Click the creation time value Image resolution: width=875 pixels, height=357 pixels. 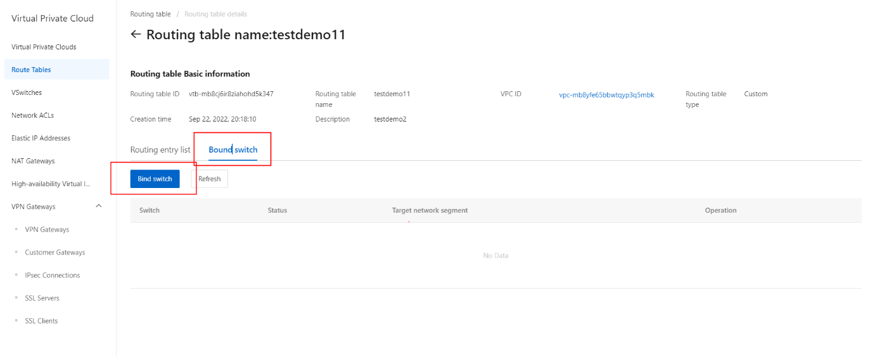point(222,119)
